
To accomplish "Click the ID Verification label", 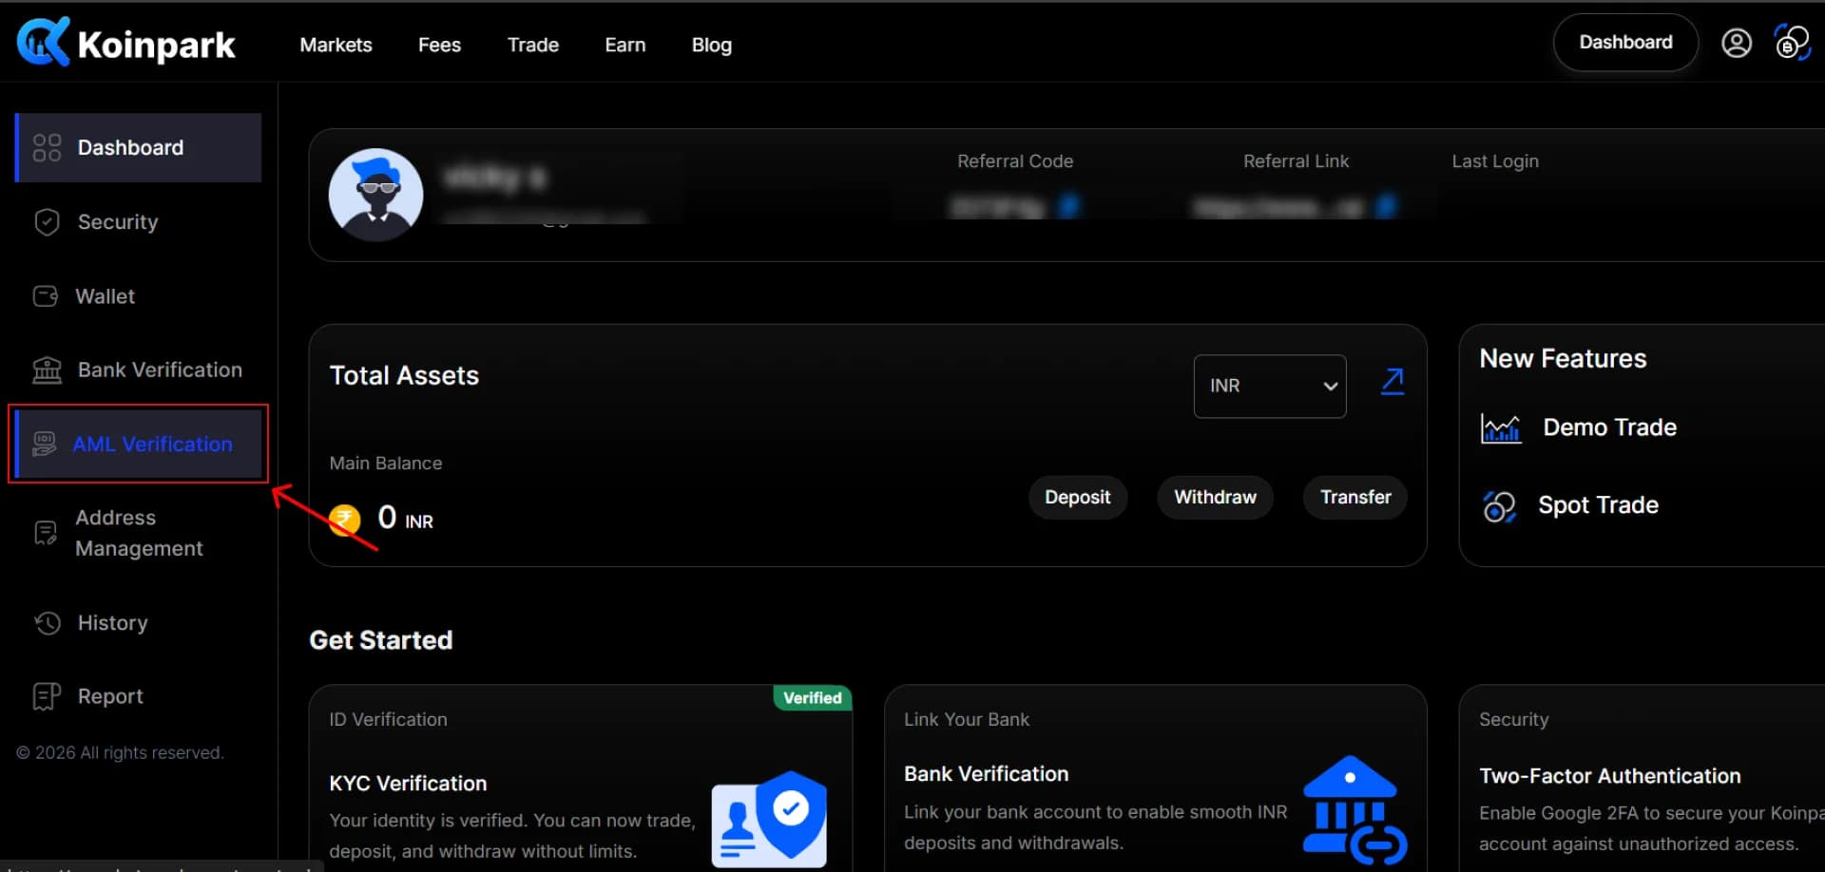I will pos(388,720).
